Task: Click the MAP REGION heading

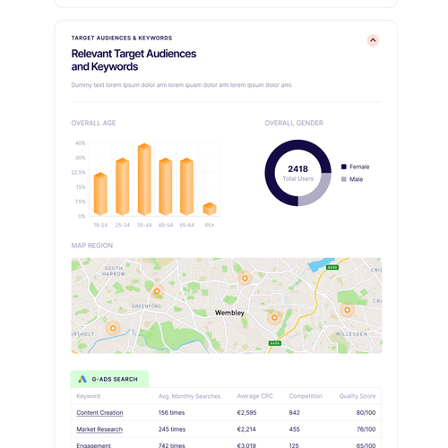Action: point(92,246)
